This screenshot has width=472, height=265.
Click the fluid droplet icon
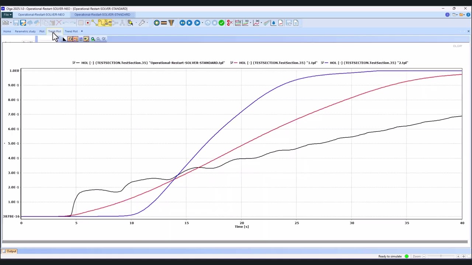(x=274, y=23)
